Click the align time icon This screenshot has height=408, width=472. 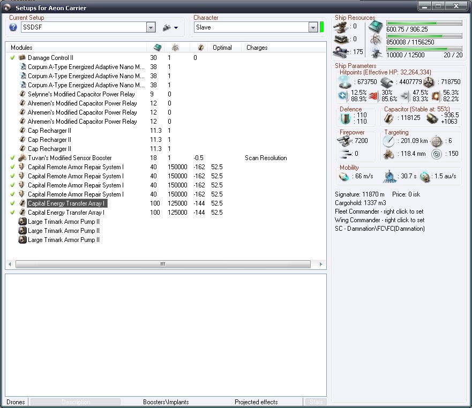click(x=389, y=176)
